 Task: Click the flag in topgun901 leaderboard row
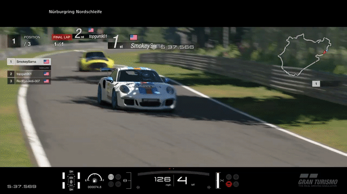pyautogui.click(x=46, y=74)
